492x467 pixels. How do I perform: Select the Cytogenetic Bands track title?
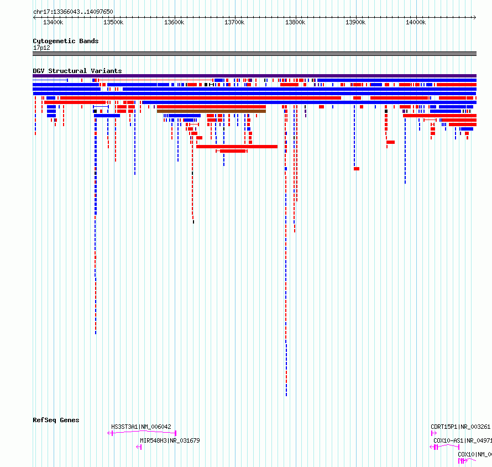(x=66, y=41)
